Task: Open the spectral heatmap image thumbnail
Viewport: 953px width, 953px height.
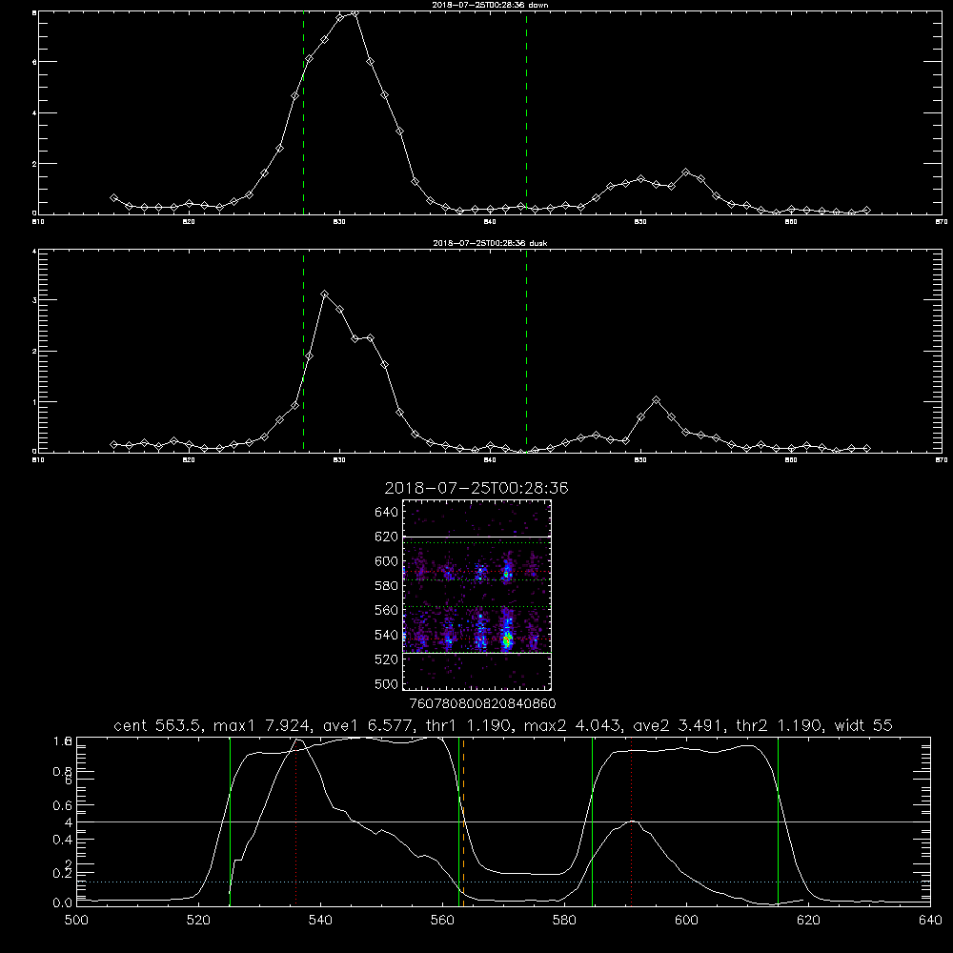Action: coord(476,595)
